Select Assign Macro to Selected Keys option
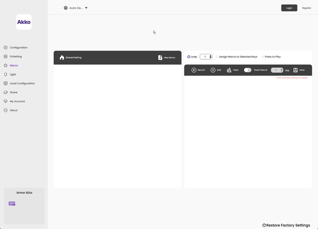 [217, 57]
